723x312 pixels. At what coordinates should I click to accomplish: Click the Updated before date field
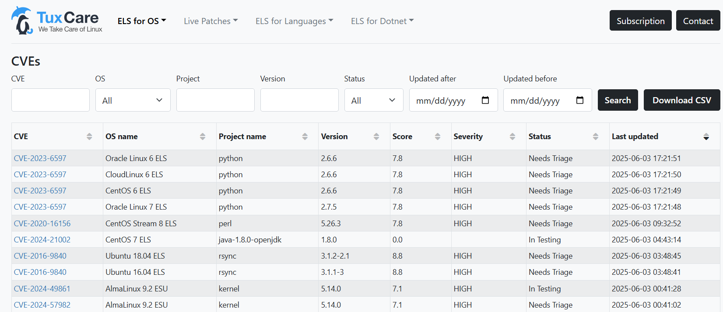tap(548, 100)
